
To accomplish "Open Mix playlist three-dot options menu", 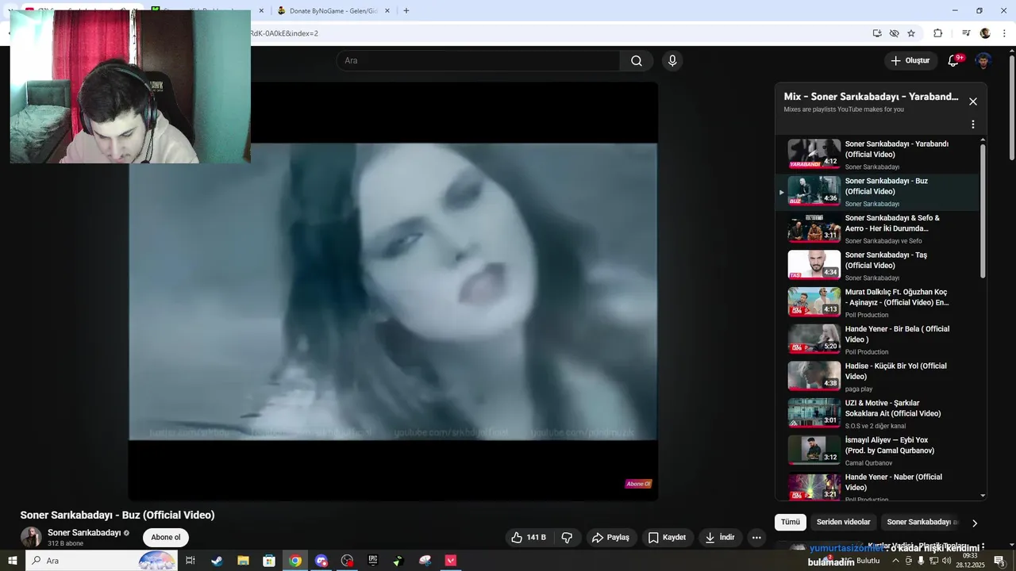I will click(973, 125).
